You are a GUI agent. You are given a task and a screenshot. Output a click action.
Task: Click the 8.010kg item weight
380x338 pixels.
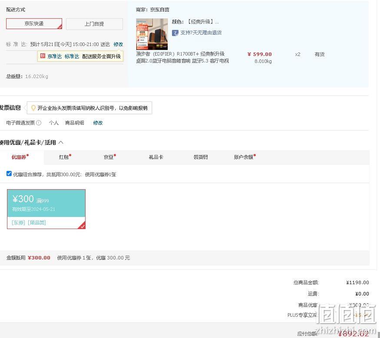(263, 61)
